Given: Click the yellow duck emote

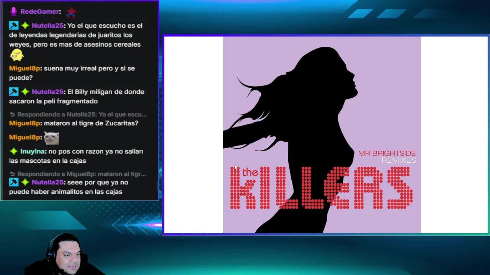Looking at the screenshot, I should pos(16,55).
